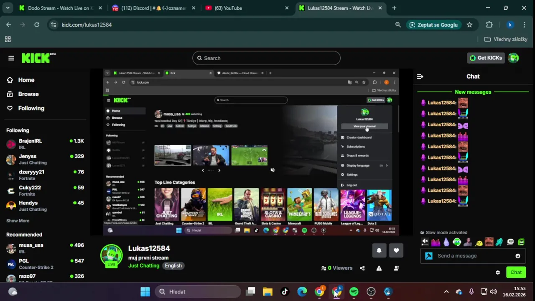Open Jenyss channel in Following list
535x301 pixels.
(x=45, y=159)
